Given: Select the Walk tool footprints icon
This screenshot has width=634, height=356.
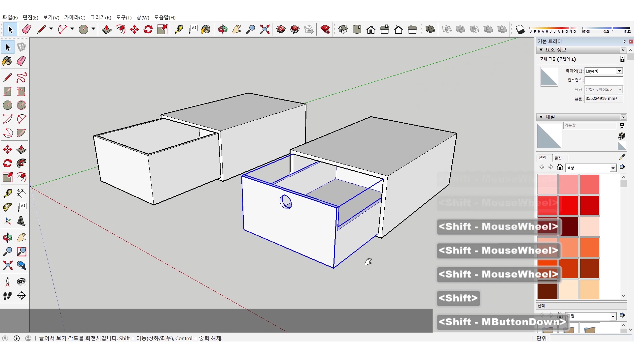Looking at the screenshot, I should (7, 296).
